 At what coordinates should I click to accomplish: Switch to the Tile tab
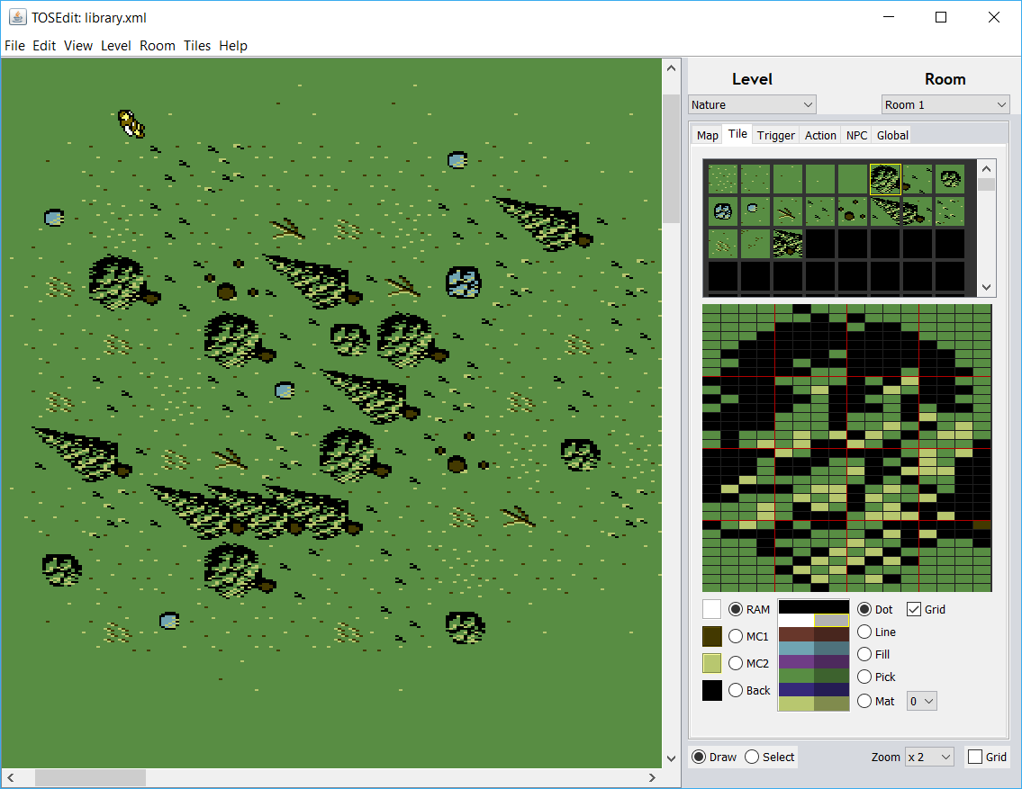(737, 133)
